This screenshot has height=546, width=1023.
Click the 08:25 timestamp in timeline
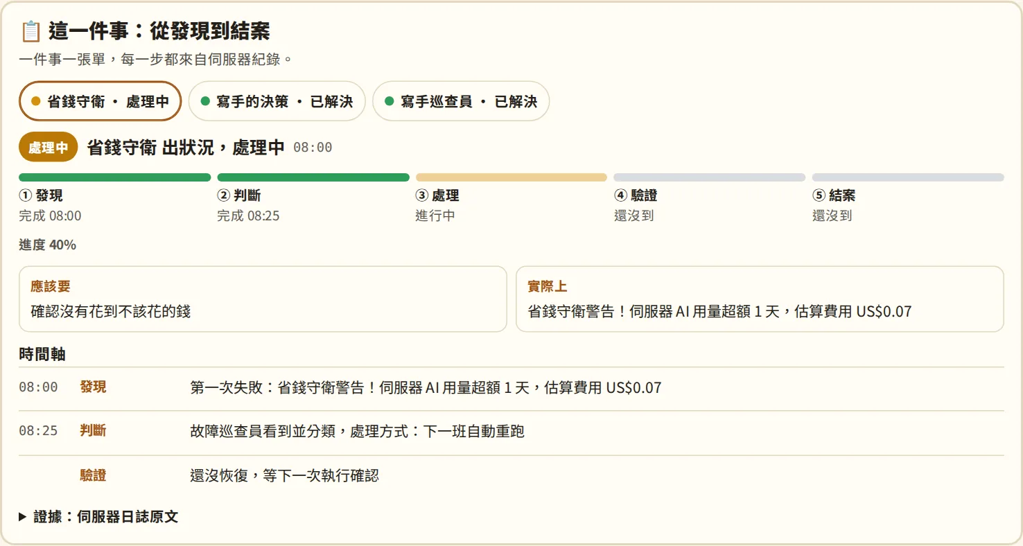coord(38,431)
